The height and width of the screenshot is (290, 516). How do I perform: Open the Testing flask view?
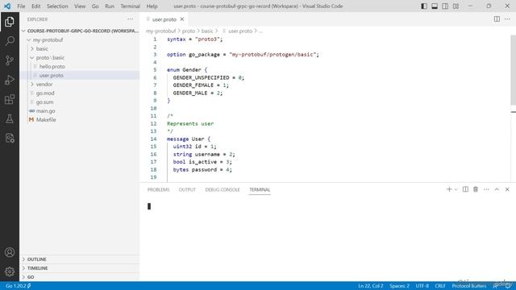tap(10, 118)
